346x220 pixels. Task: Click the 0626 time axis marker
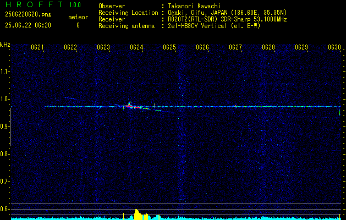[x=202, y=47]
